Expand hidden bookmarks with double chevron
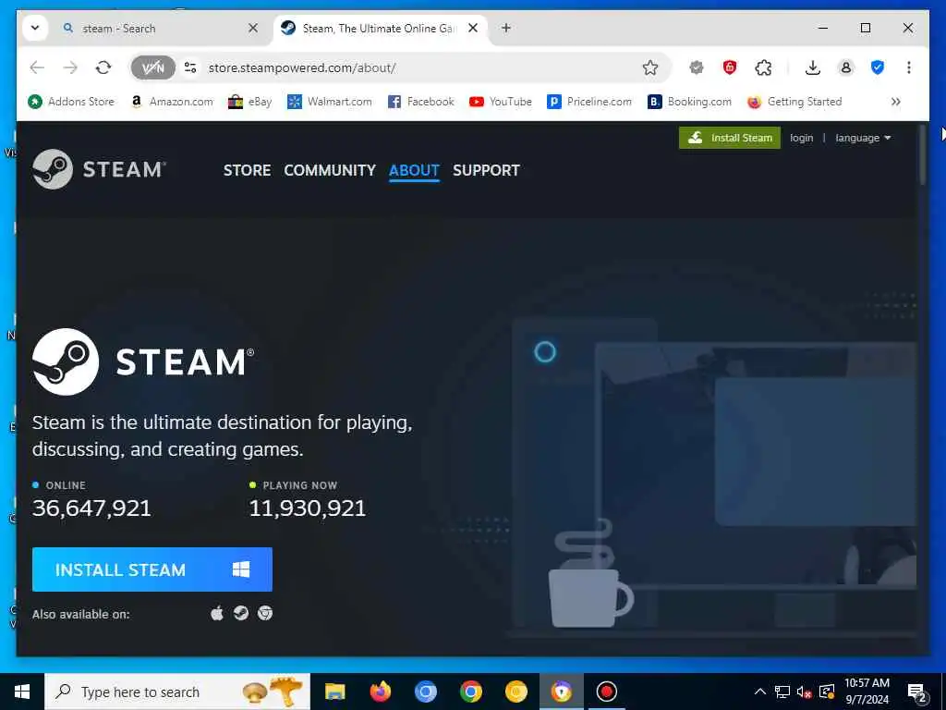This screenshot has width=946, height=710. click(x=896, y=102)
